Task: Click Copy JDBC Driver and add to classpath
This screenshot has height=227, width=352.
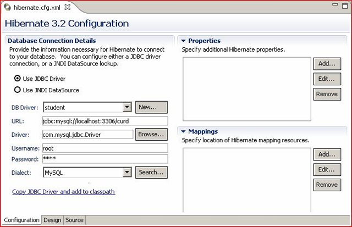Action: pyautogui.click(x=63, y=192)
